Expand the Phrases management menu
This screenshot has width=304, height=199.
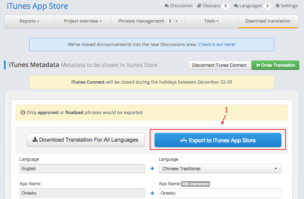pos(148,21)
